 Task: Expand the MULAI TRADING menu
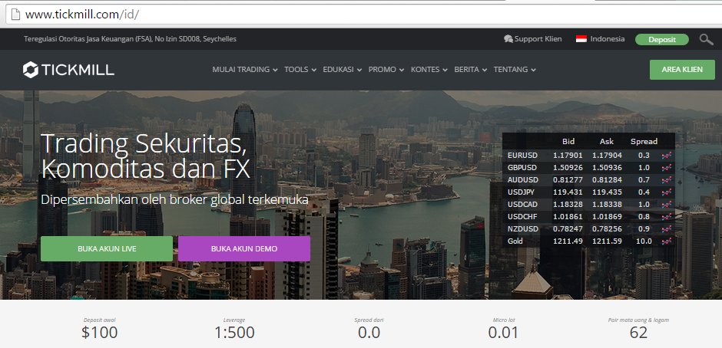click(x=245, y=70)
